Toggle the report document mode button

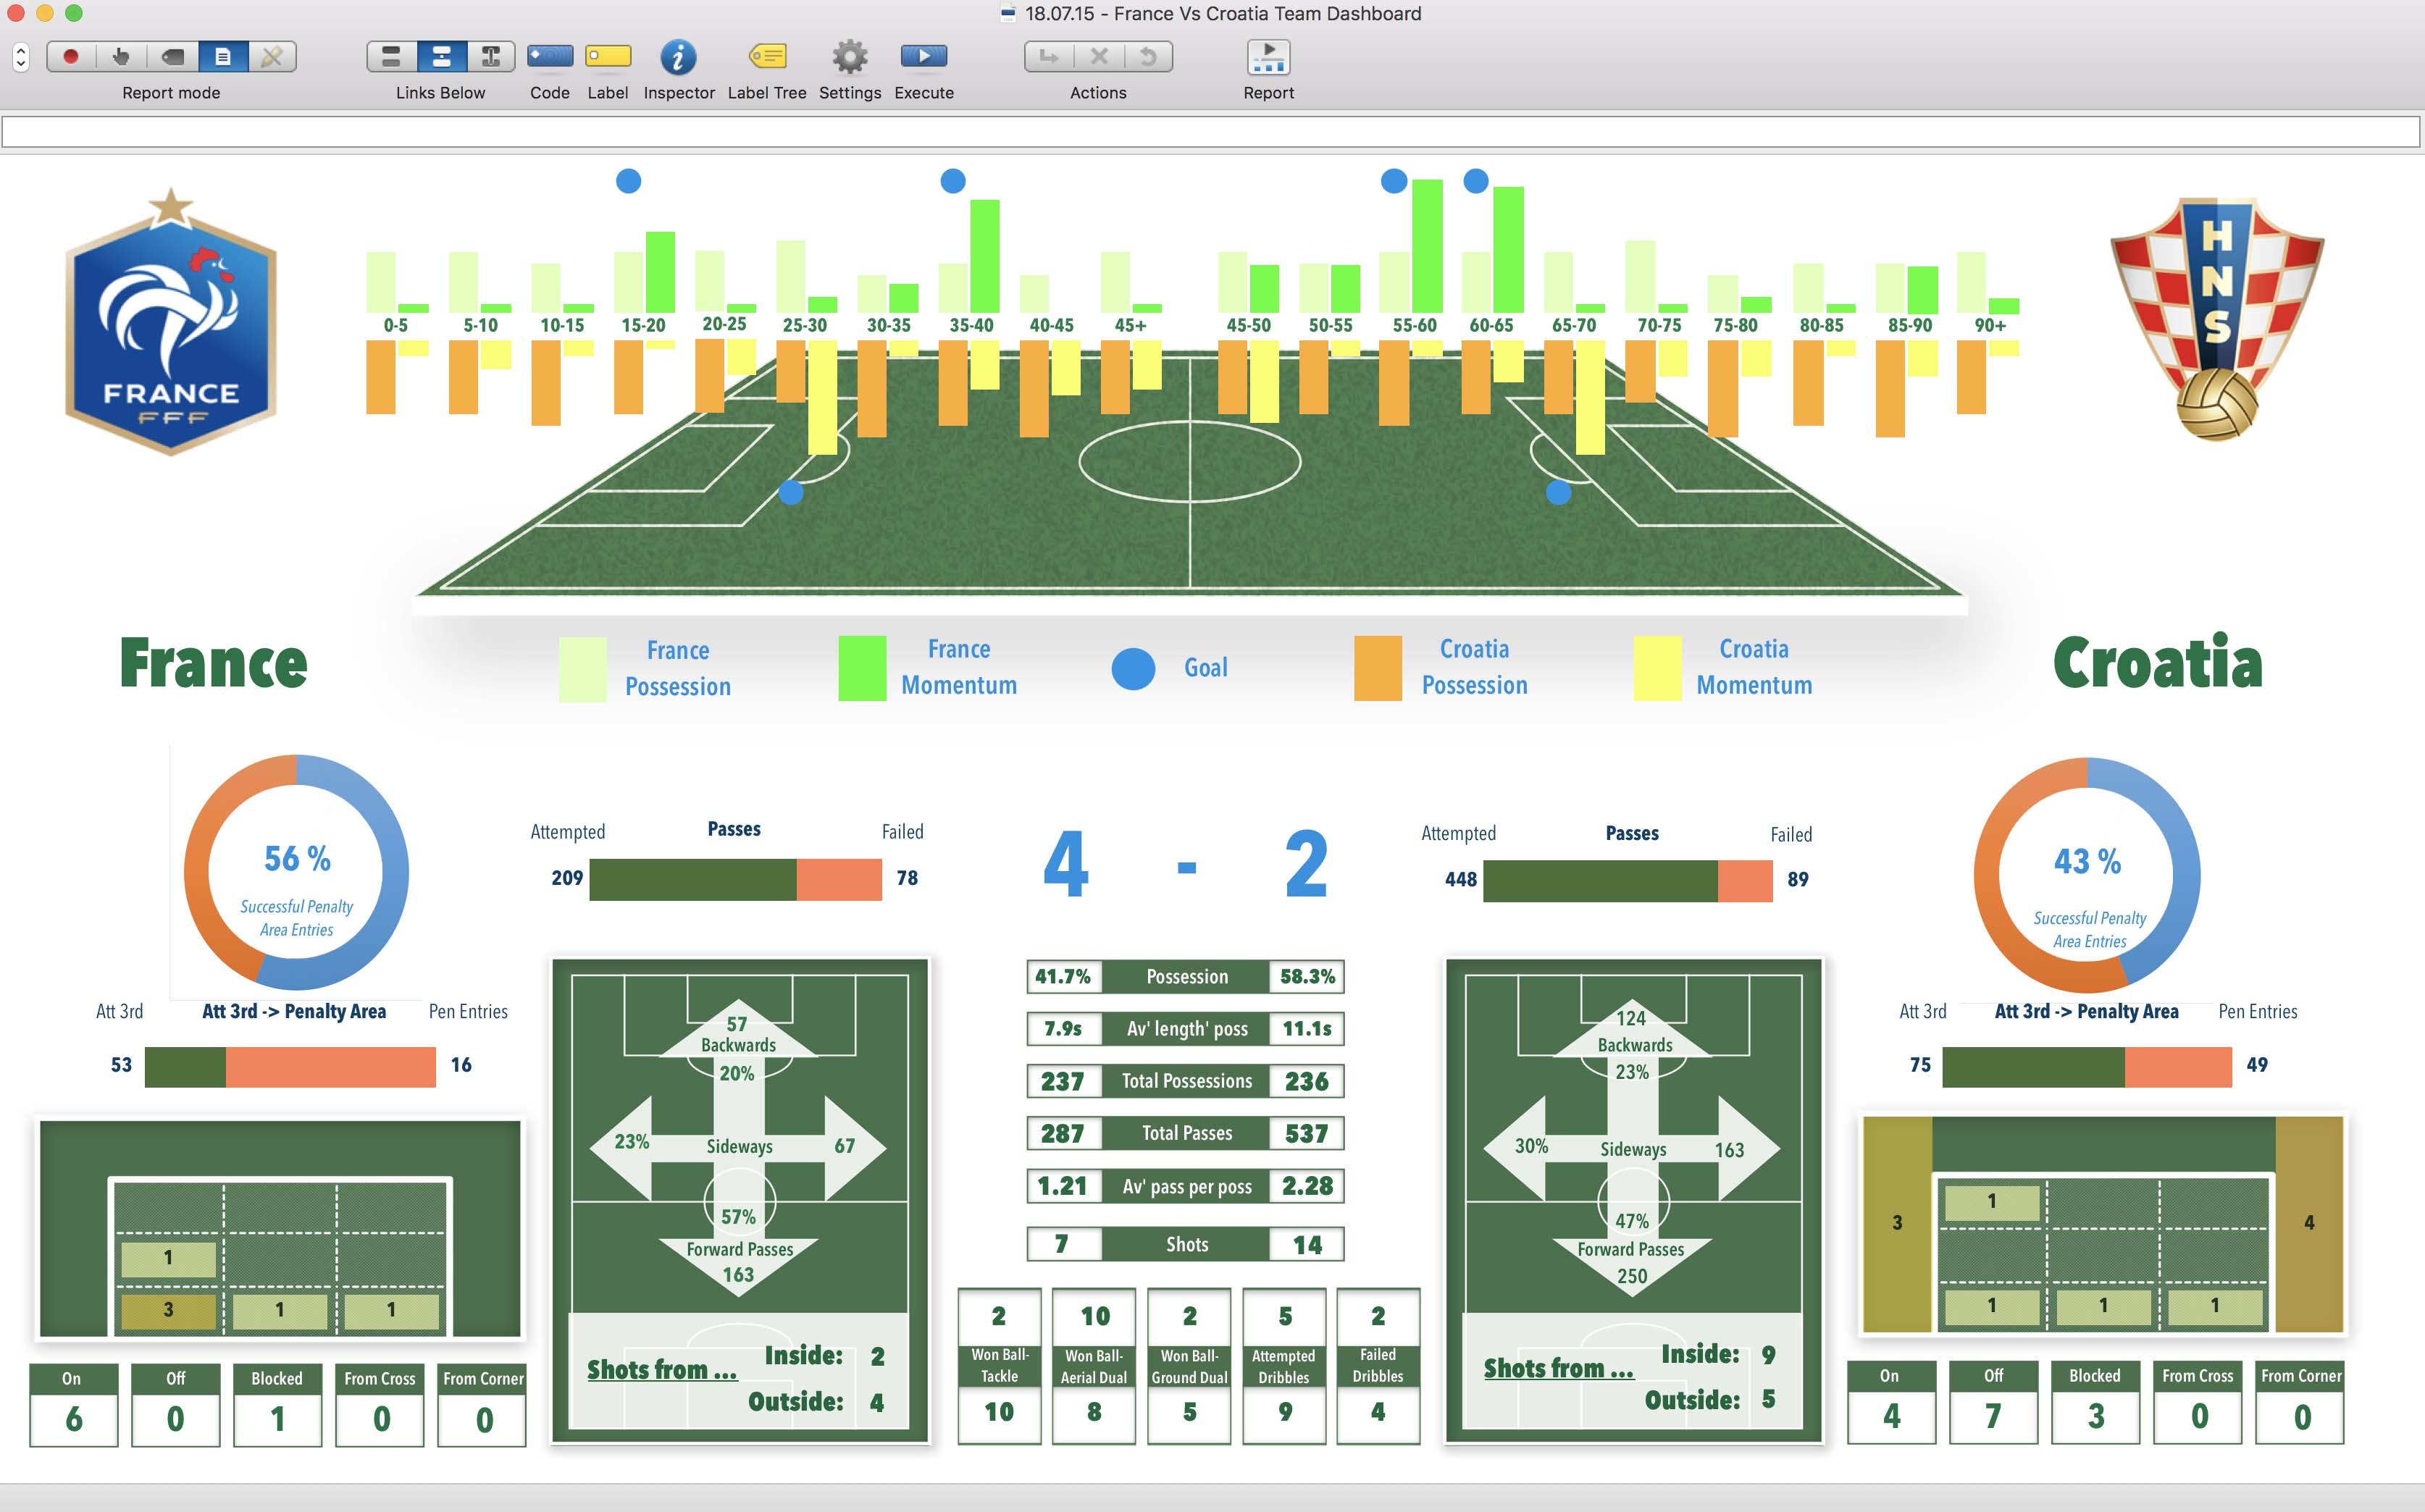223,57
